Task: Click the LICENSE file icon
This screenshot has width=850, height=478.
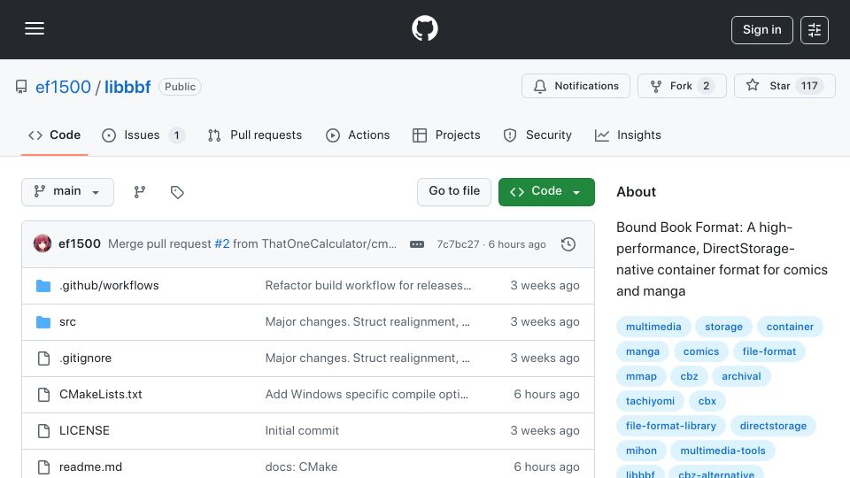Action: point(43,431)
